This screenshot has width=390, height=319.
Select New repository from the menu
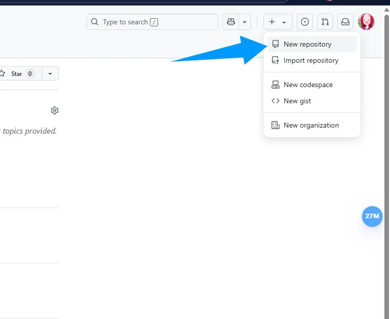307,44
